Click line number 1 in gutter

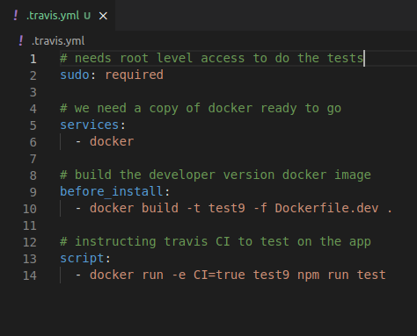(33, 59)
